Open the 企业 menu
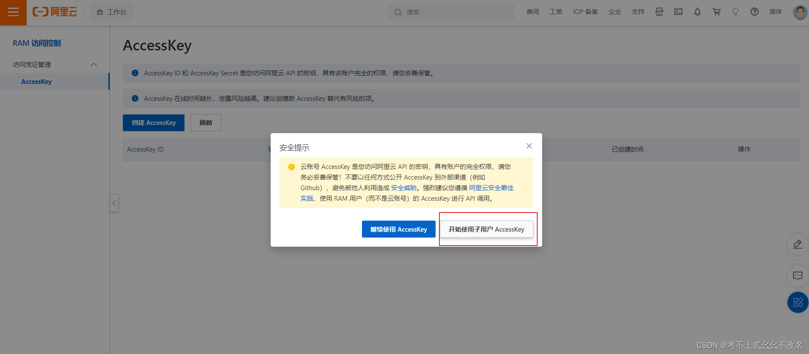809x354 pixels. point(615,12)
